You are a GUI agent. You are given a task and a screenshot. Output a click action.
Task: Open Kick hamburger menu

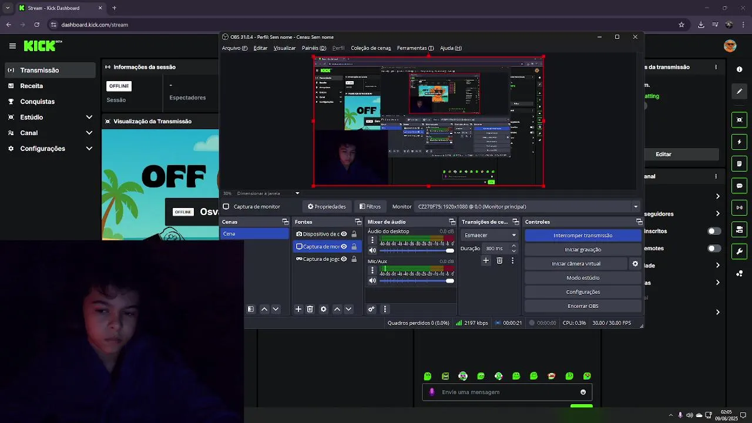tap(12, 46)
